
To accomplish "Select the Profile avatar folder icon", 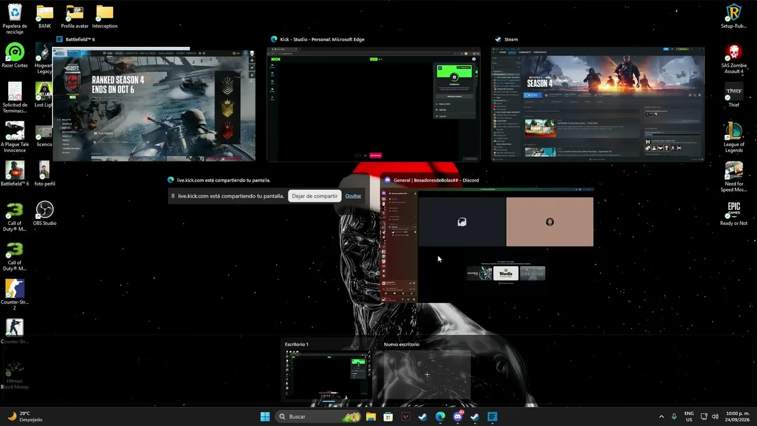I will (75, 17).
